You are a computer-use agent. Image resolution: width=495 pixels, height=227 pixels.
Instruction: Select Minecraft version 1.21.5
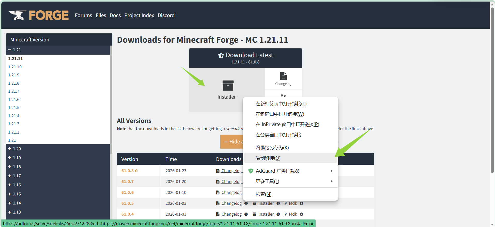coord(14,107)
